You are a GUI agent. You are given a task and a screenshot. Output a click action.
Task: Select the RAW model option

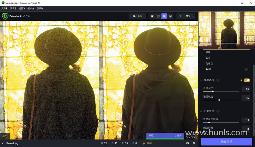208,70
